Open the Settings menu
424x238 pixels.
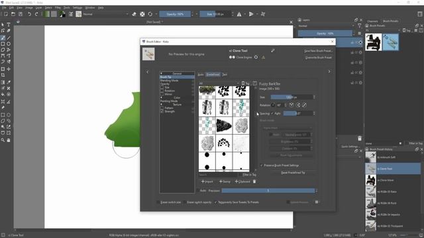(x=78, y=8)
